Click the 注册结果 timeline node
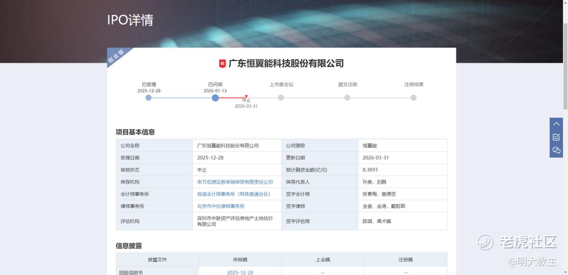568x275 pixels. pyautogui.click(x=414, y=98)
